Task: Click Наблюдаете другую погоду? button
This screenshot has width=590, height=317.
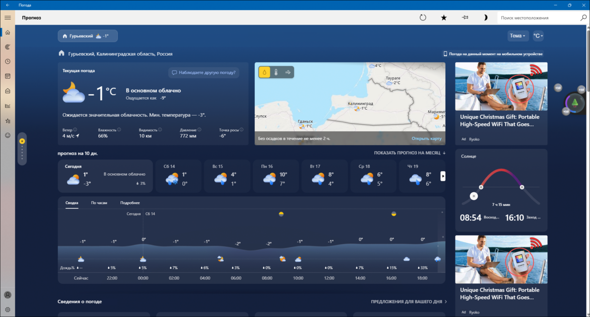Action: click(x=204, y=73)
